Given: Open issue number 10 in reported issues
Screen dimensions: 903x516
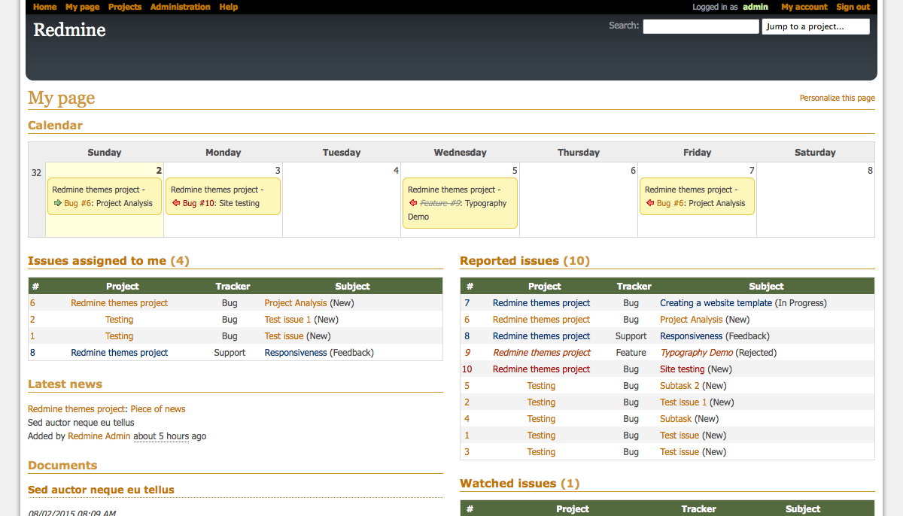Looking at the screenshot, I should pyautogui.click(x=467, y=369).
